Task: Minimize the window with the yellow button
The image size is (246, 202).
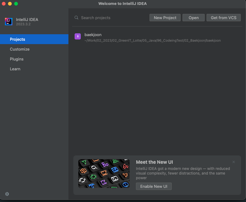Action: [x=10, y=4]
